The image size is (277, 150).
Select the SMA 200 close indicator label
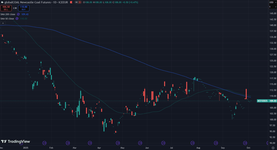tap(8, 14)
